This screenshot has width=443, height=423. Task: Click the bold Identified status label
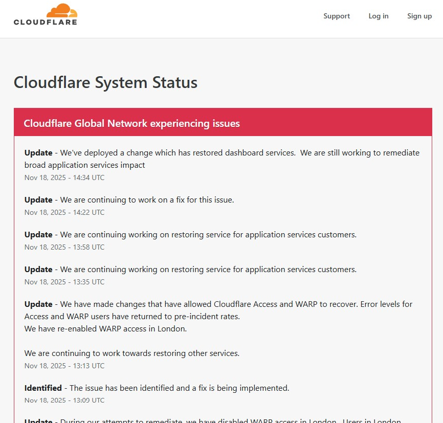(x=43, y=388)
